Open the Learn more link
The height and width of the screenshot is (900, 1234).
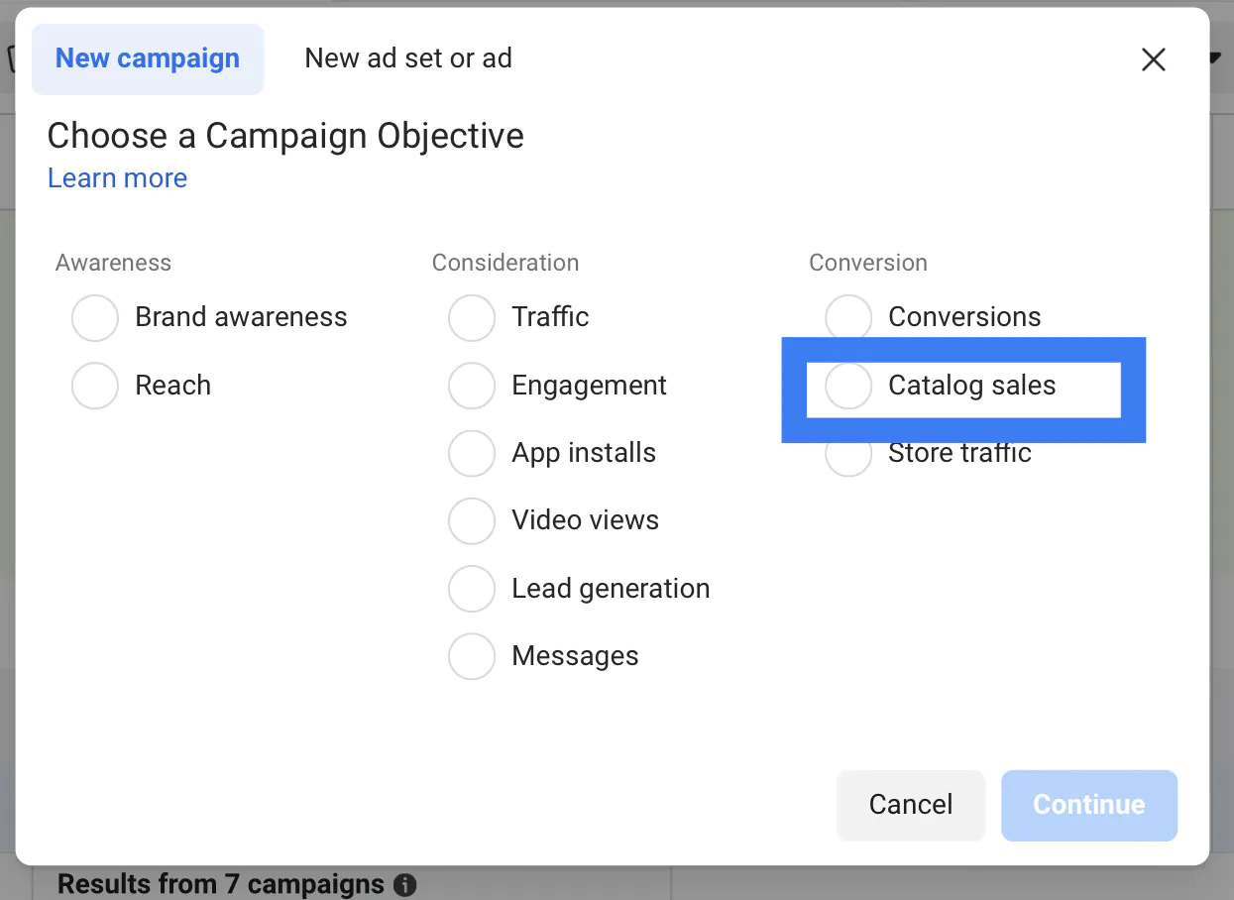[117, 178]
